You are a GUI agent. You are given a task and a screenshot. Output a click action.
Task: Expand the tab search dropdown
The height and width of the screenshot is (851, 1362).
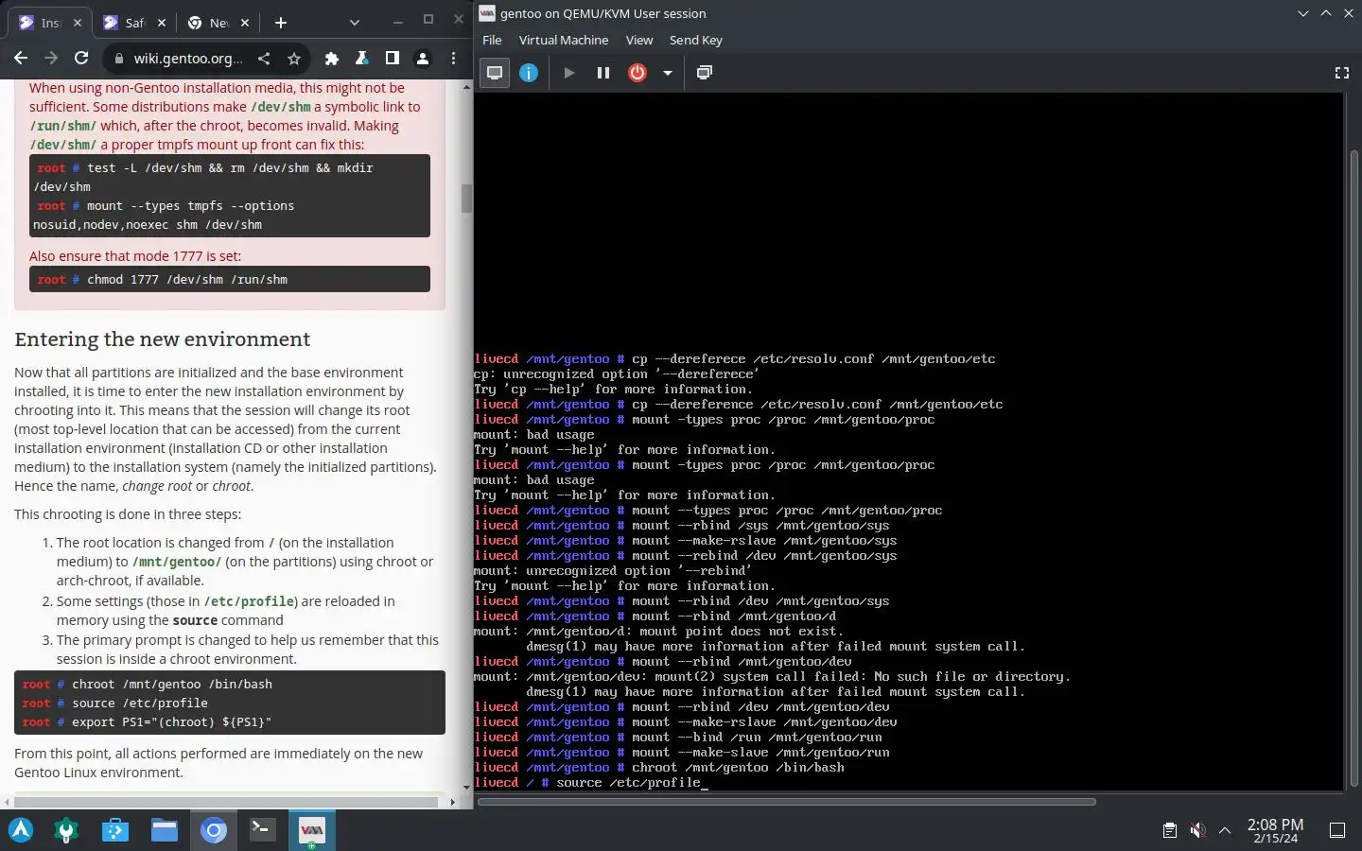point(354,23)
